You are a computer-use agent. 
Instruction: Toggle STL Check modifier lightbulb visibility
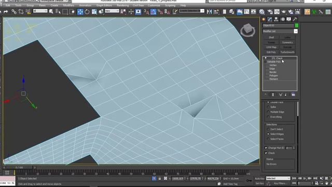click(266, 58)
